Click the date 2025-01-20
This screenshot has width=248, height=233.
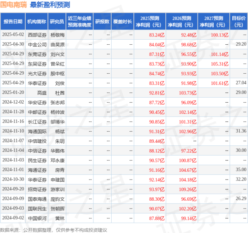coord(13,92)
